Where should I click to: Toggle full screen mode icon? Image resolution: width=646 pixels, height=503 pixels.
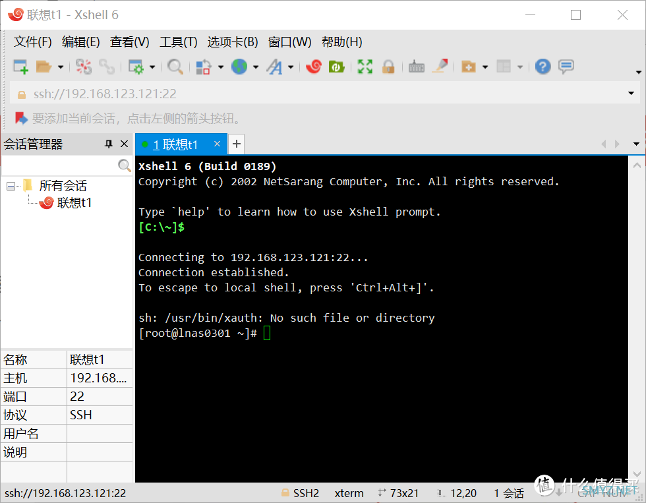pyautogui.click(x=365, y=67)
